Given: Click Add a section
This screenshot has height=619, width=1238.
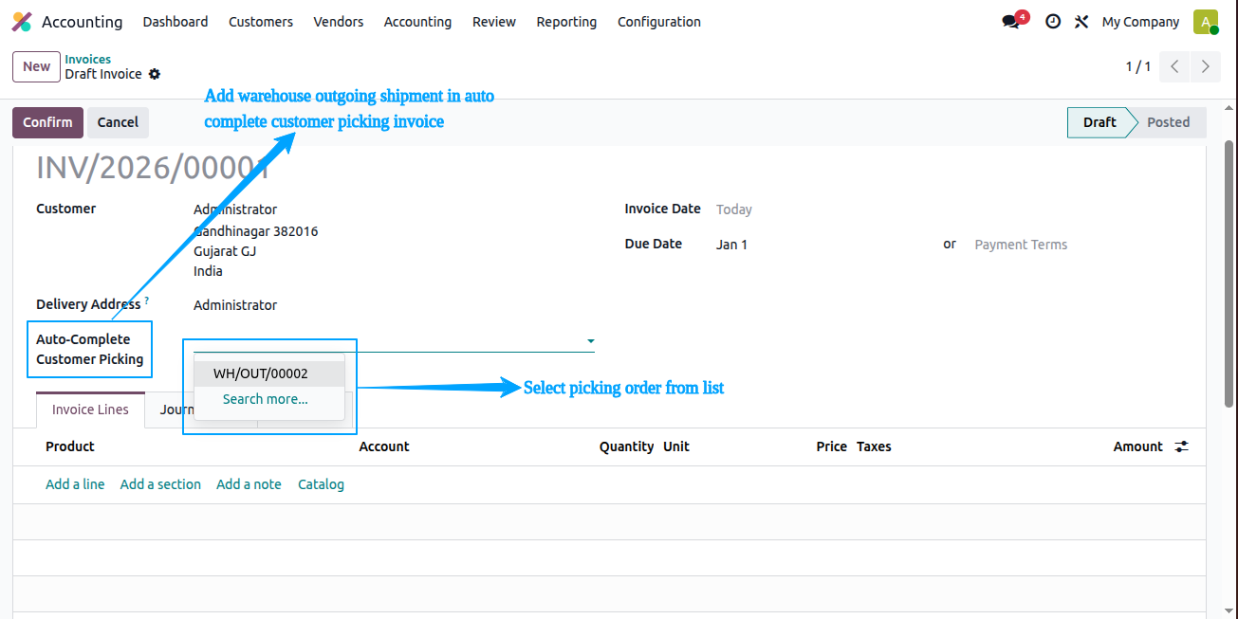Looking at the screenshot, I should coord(160,484).
